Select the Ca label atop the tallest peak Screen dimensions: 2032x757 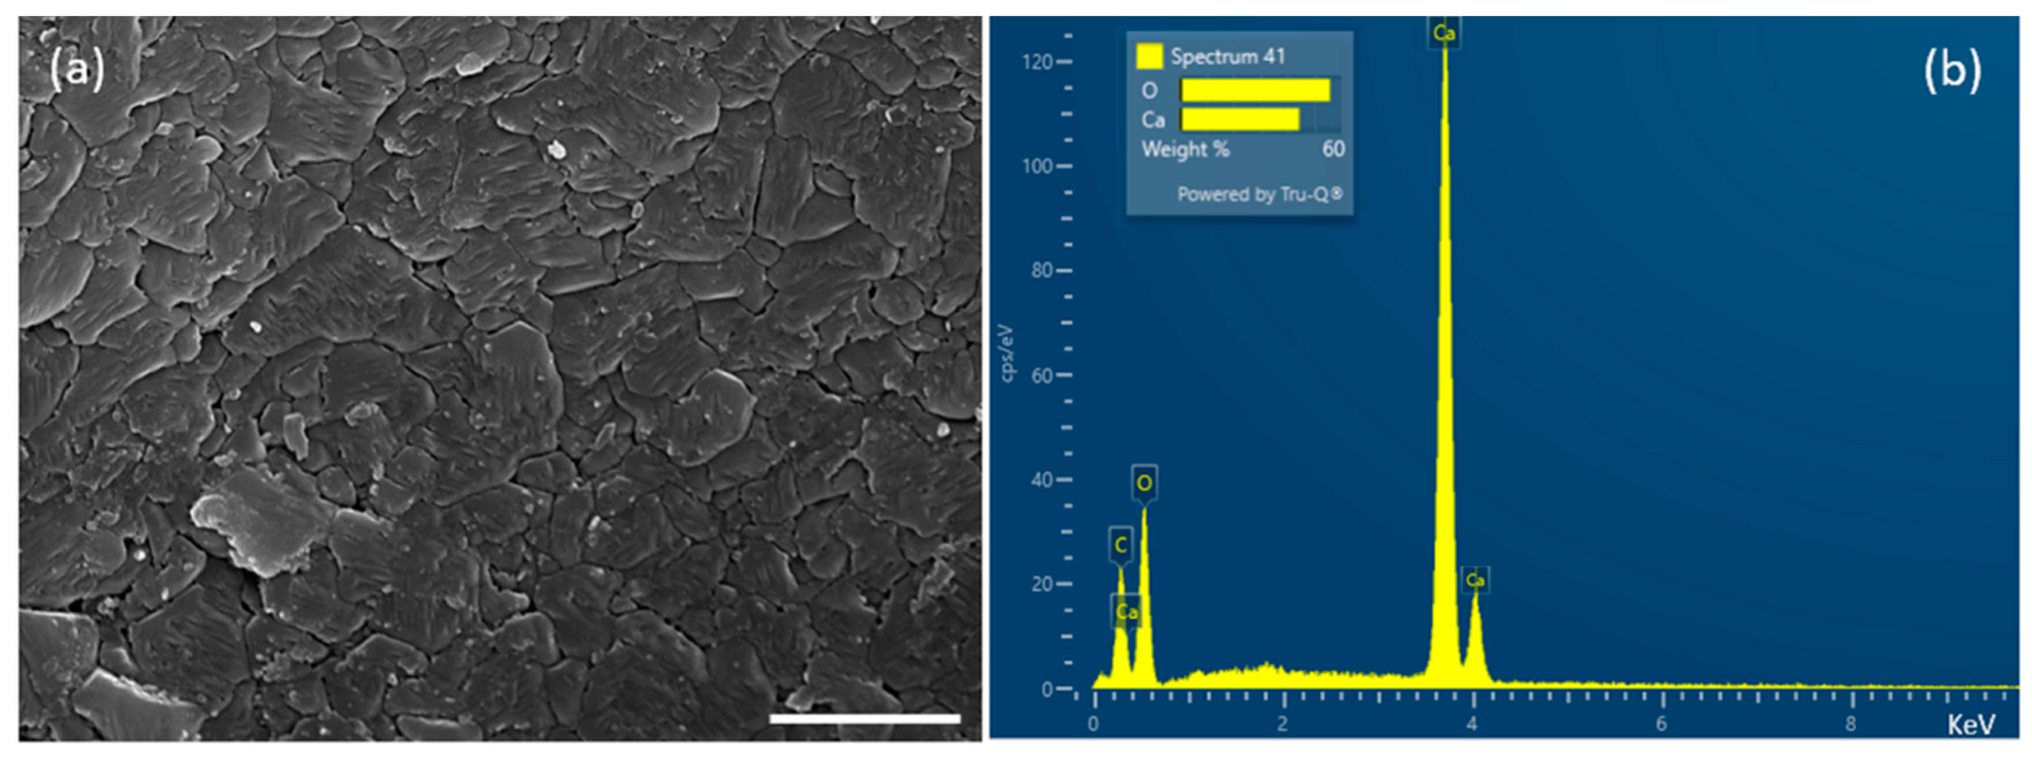[1443, 33]
